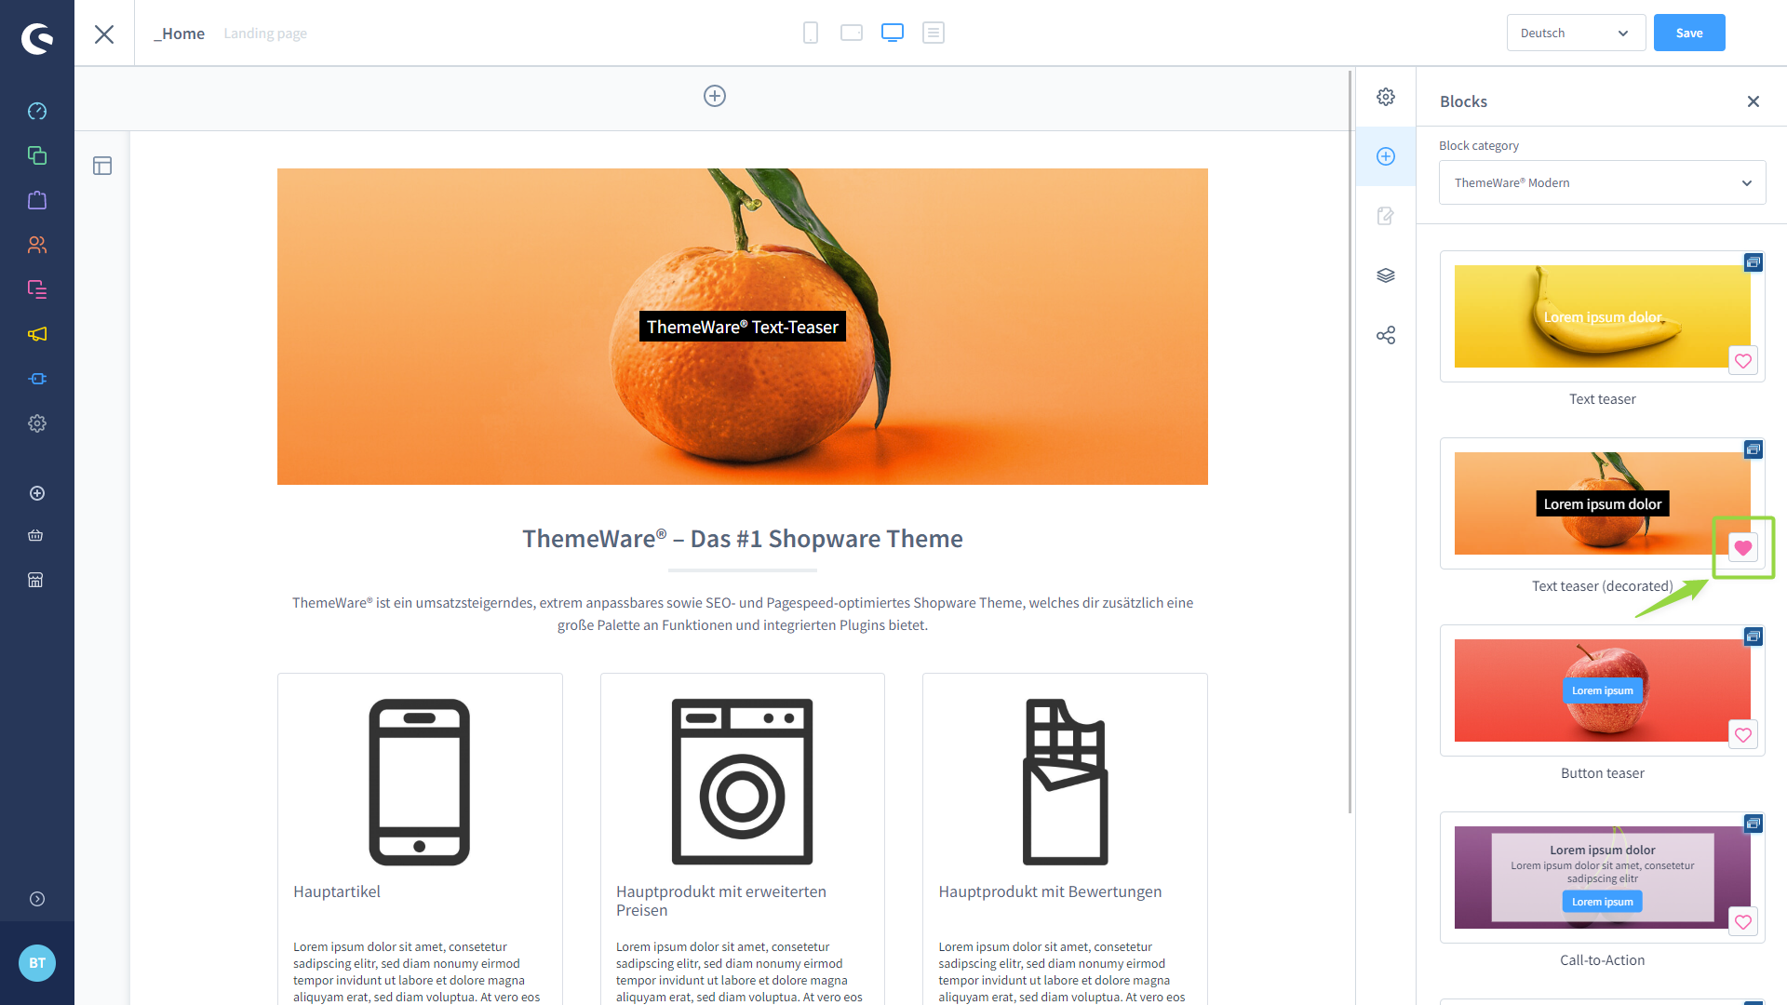This screenshot has width=1787, height=1005.
Task: Click the Landing page type label
Action: [265, 33]
